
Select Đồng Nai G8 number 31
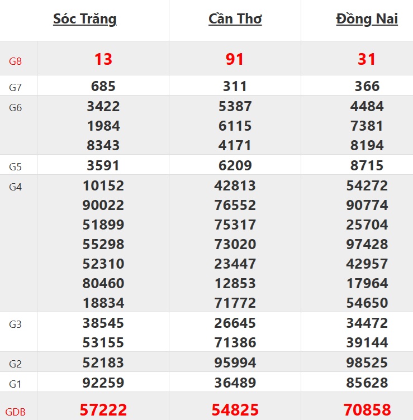coord(367,59)
